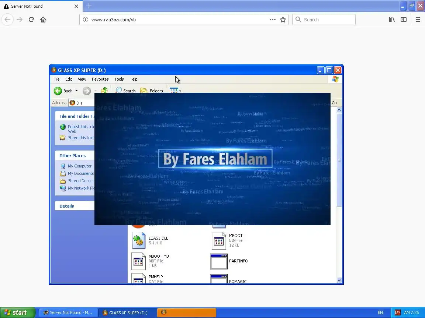Open Tools menu in Explorer window
The width and height of the screenshot is (425, 318).
tap(119, 79)
